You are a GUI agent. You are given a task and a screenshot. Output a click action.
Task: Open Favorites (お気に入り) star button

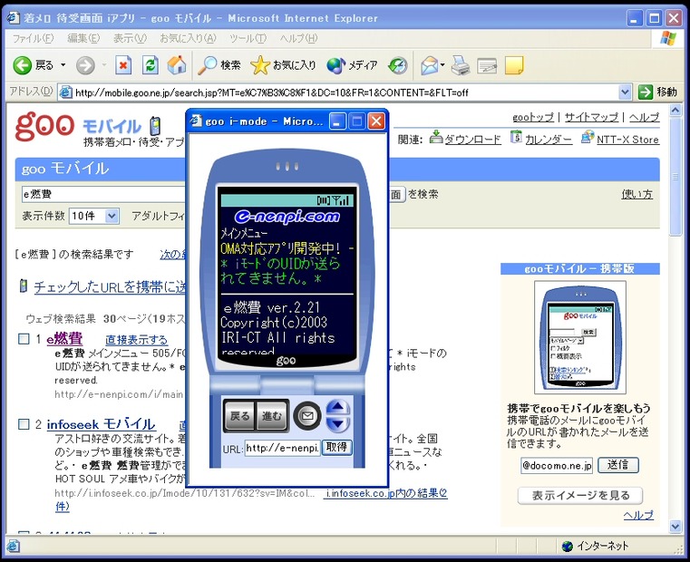click(x=283, y=65)
